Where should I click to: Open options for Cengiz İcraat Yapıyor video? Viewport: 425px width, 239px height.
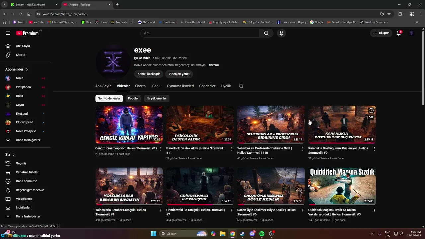[161, 149]
